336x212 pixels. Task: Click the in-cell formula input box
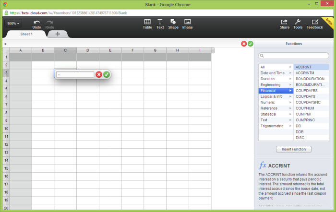coord(75,74)
